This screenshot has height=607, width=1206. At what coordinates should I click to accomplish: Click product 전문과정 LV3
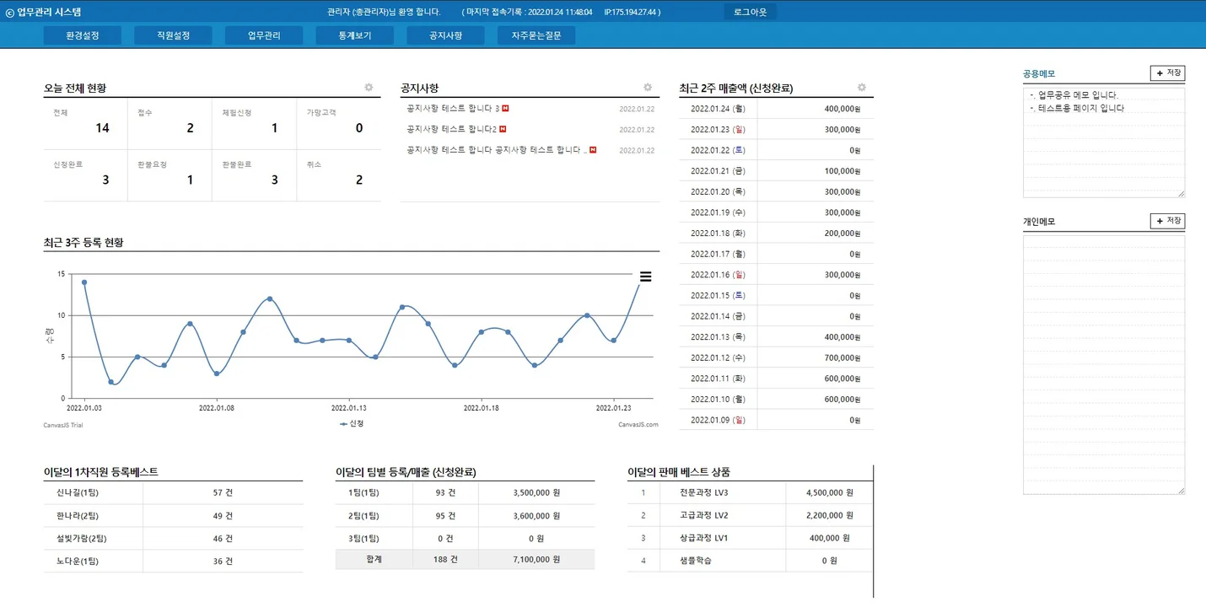(703, 492)
